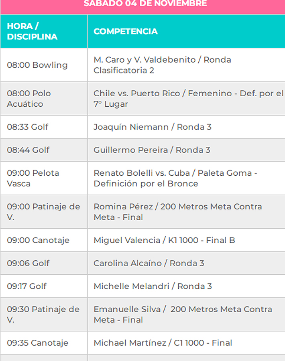The width and height of the screenshot is (285, 361).
Task: Select the 08:00 Polo Acuático cell
Action: tap(29, 99)
